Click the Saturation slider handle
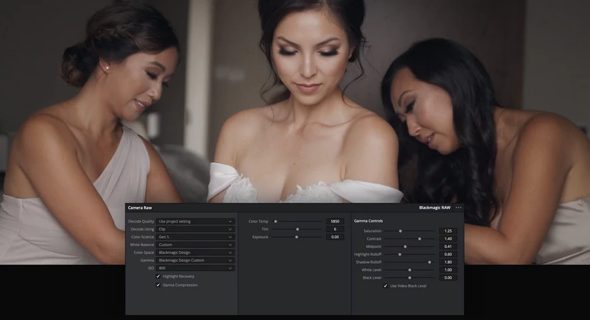This screenshot has width=590, height=320. point(401,231)
